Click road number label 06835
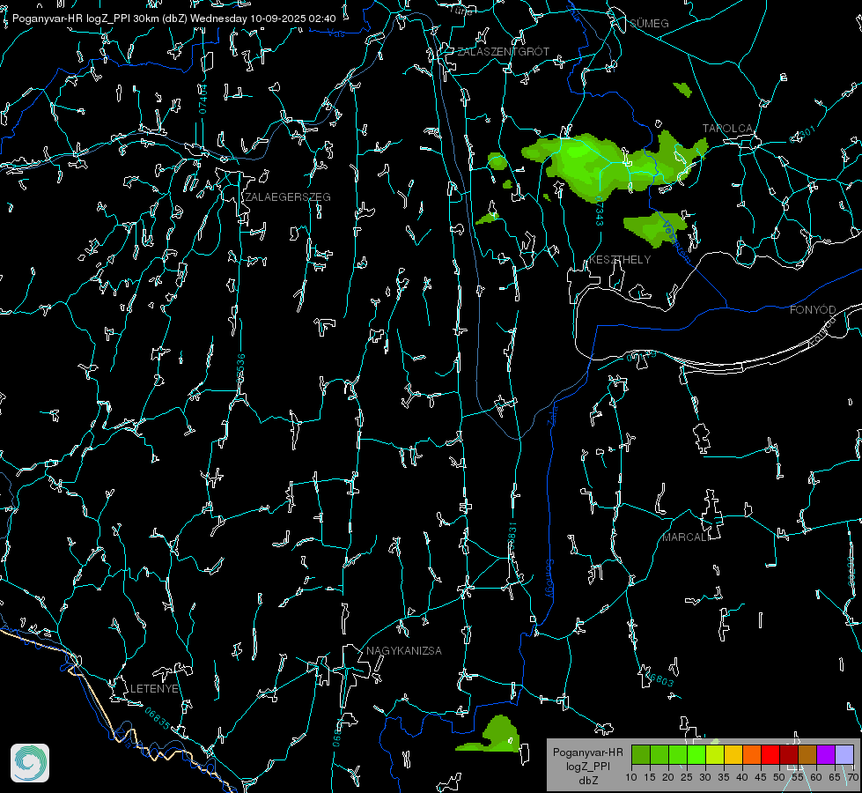This screenshot has height=793, width=862. (158, 719)
